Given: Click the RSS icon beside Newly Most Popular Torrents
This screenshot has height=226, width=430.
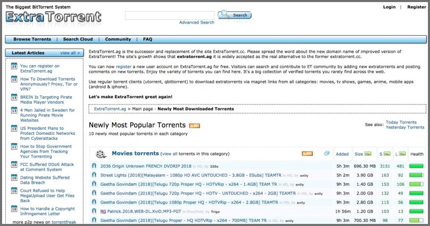Looking at the screenshot, I should coord(195,126).
